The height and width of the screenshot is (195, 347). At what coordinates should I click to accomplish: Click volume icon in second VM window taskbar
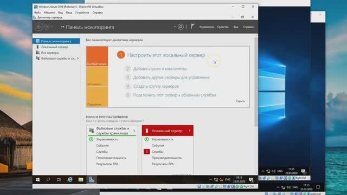coord(274,171)
